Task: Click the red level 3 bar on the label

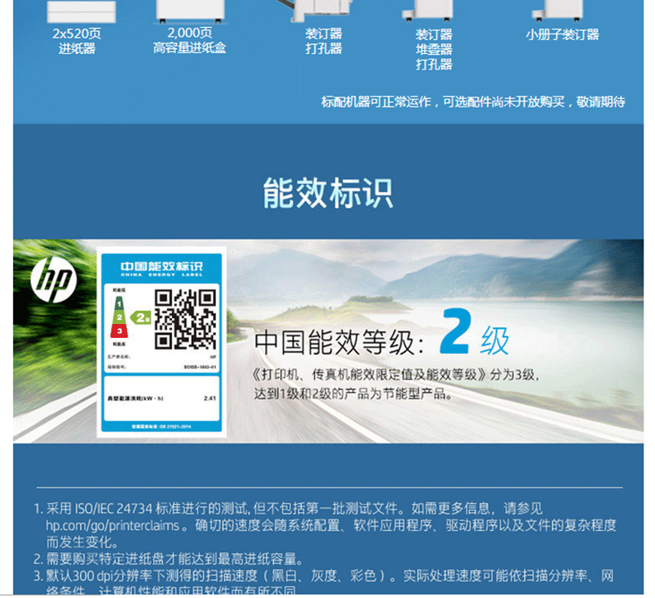Action: point(119,330)
